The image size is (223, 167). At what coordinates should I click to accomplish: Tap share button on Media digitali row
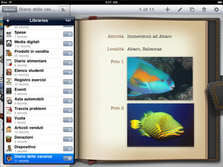coord(68,44)
